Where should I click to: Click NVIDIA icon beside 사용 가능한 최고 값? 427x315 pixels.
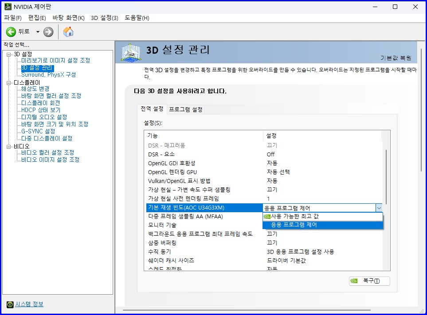click(x=267, y=217)
